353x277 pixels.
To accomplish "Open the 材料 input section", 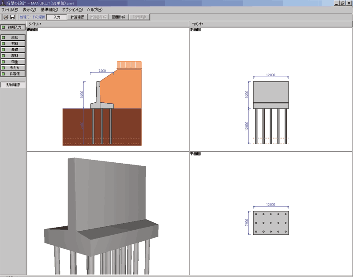I will (13, 44).
